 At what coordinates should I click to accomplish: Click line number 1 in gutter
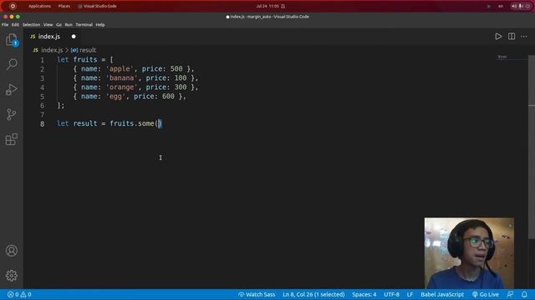[x=43, y=60]
